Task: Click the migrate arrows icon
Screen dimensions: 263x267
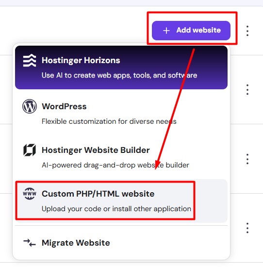Action: point(30,243)
